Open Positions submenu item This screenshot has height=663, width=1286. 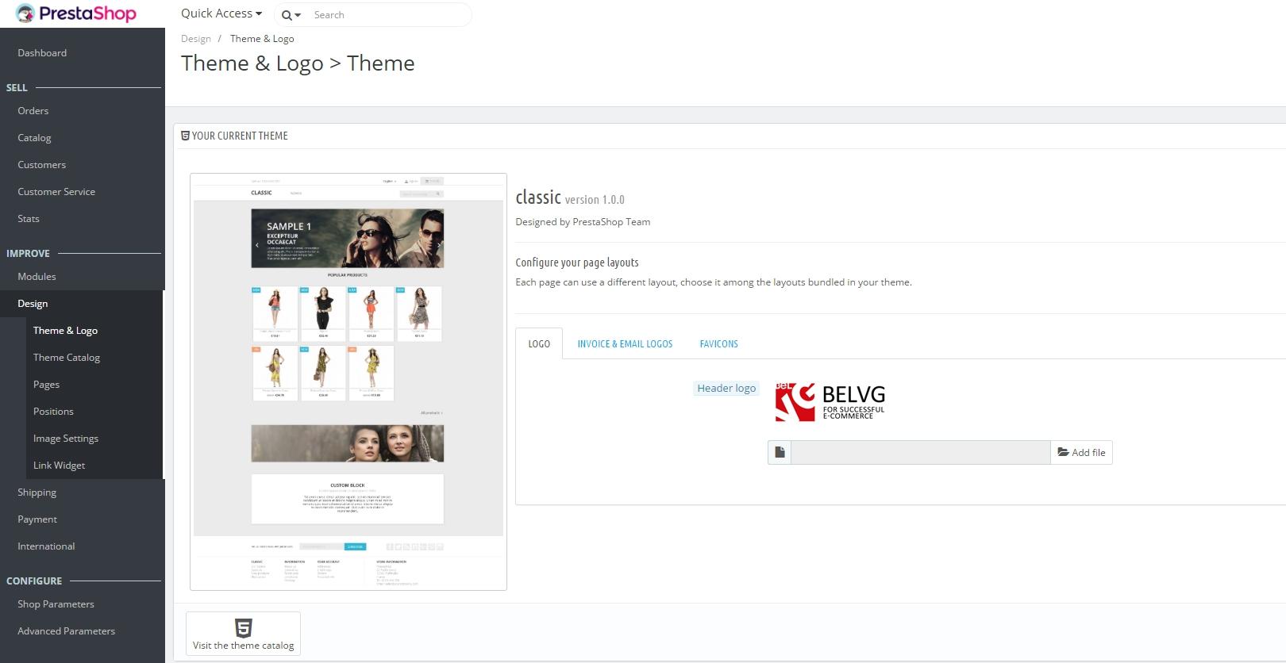(53, 412)
